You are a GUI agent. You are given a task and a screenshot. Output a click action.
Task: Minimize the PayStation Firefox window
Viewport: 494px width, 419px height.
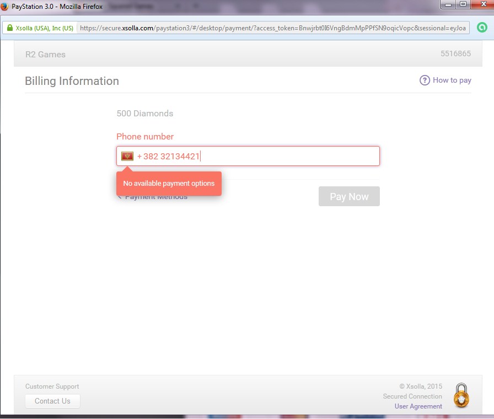point(448,4)
